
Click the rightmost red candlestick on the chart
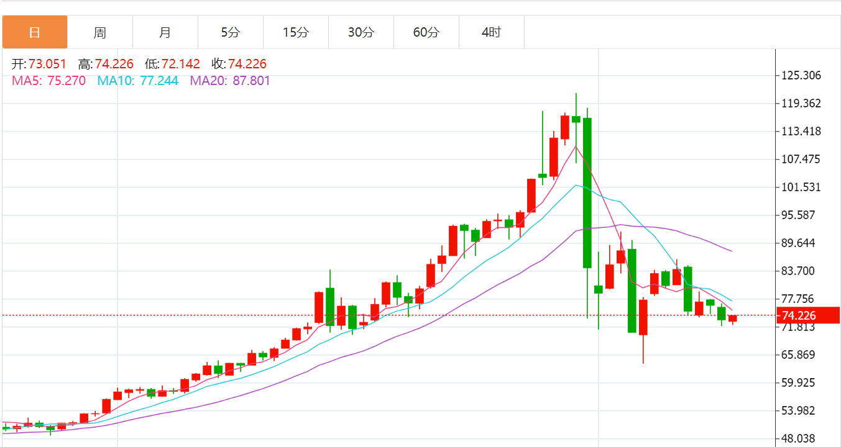pyautogui.click(x=733, y=318)
